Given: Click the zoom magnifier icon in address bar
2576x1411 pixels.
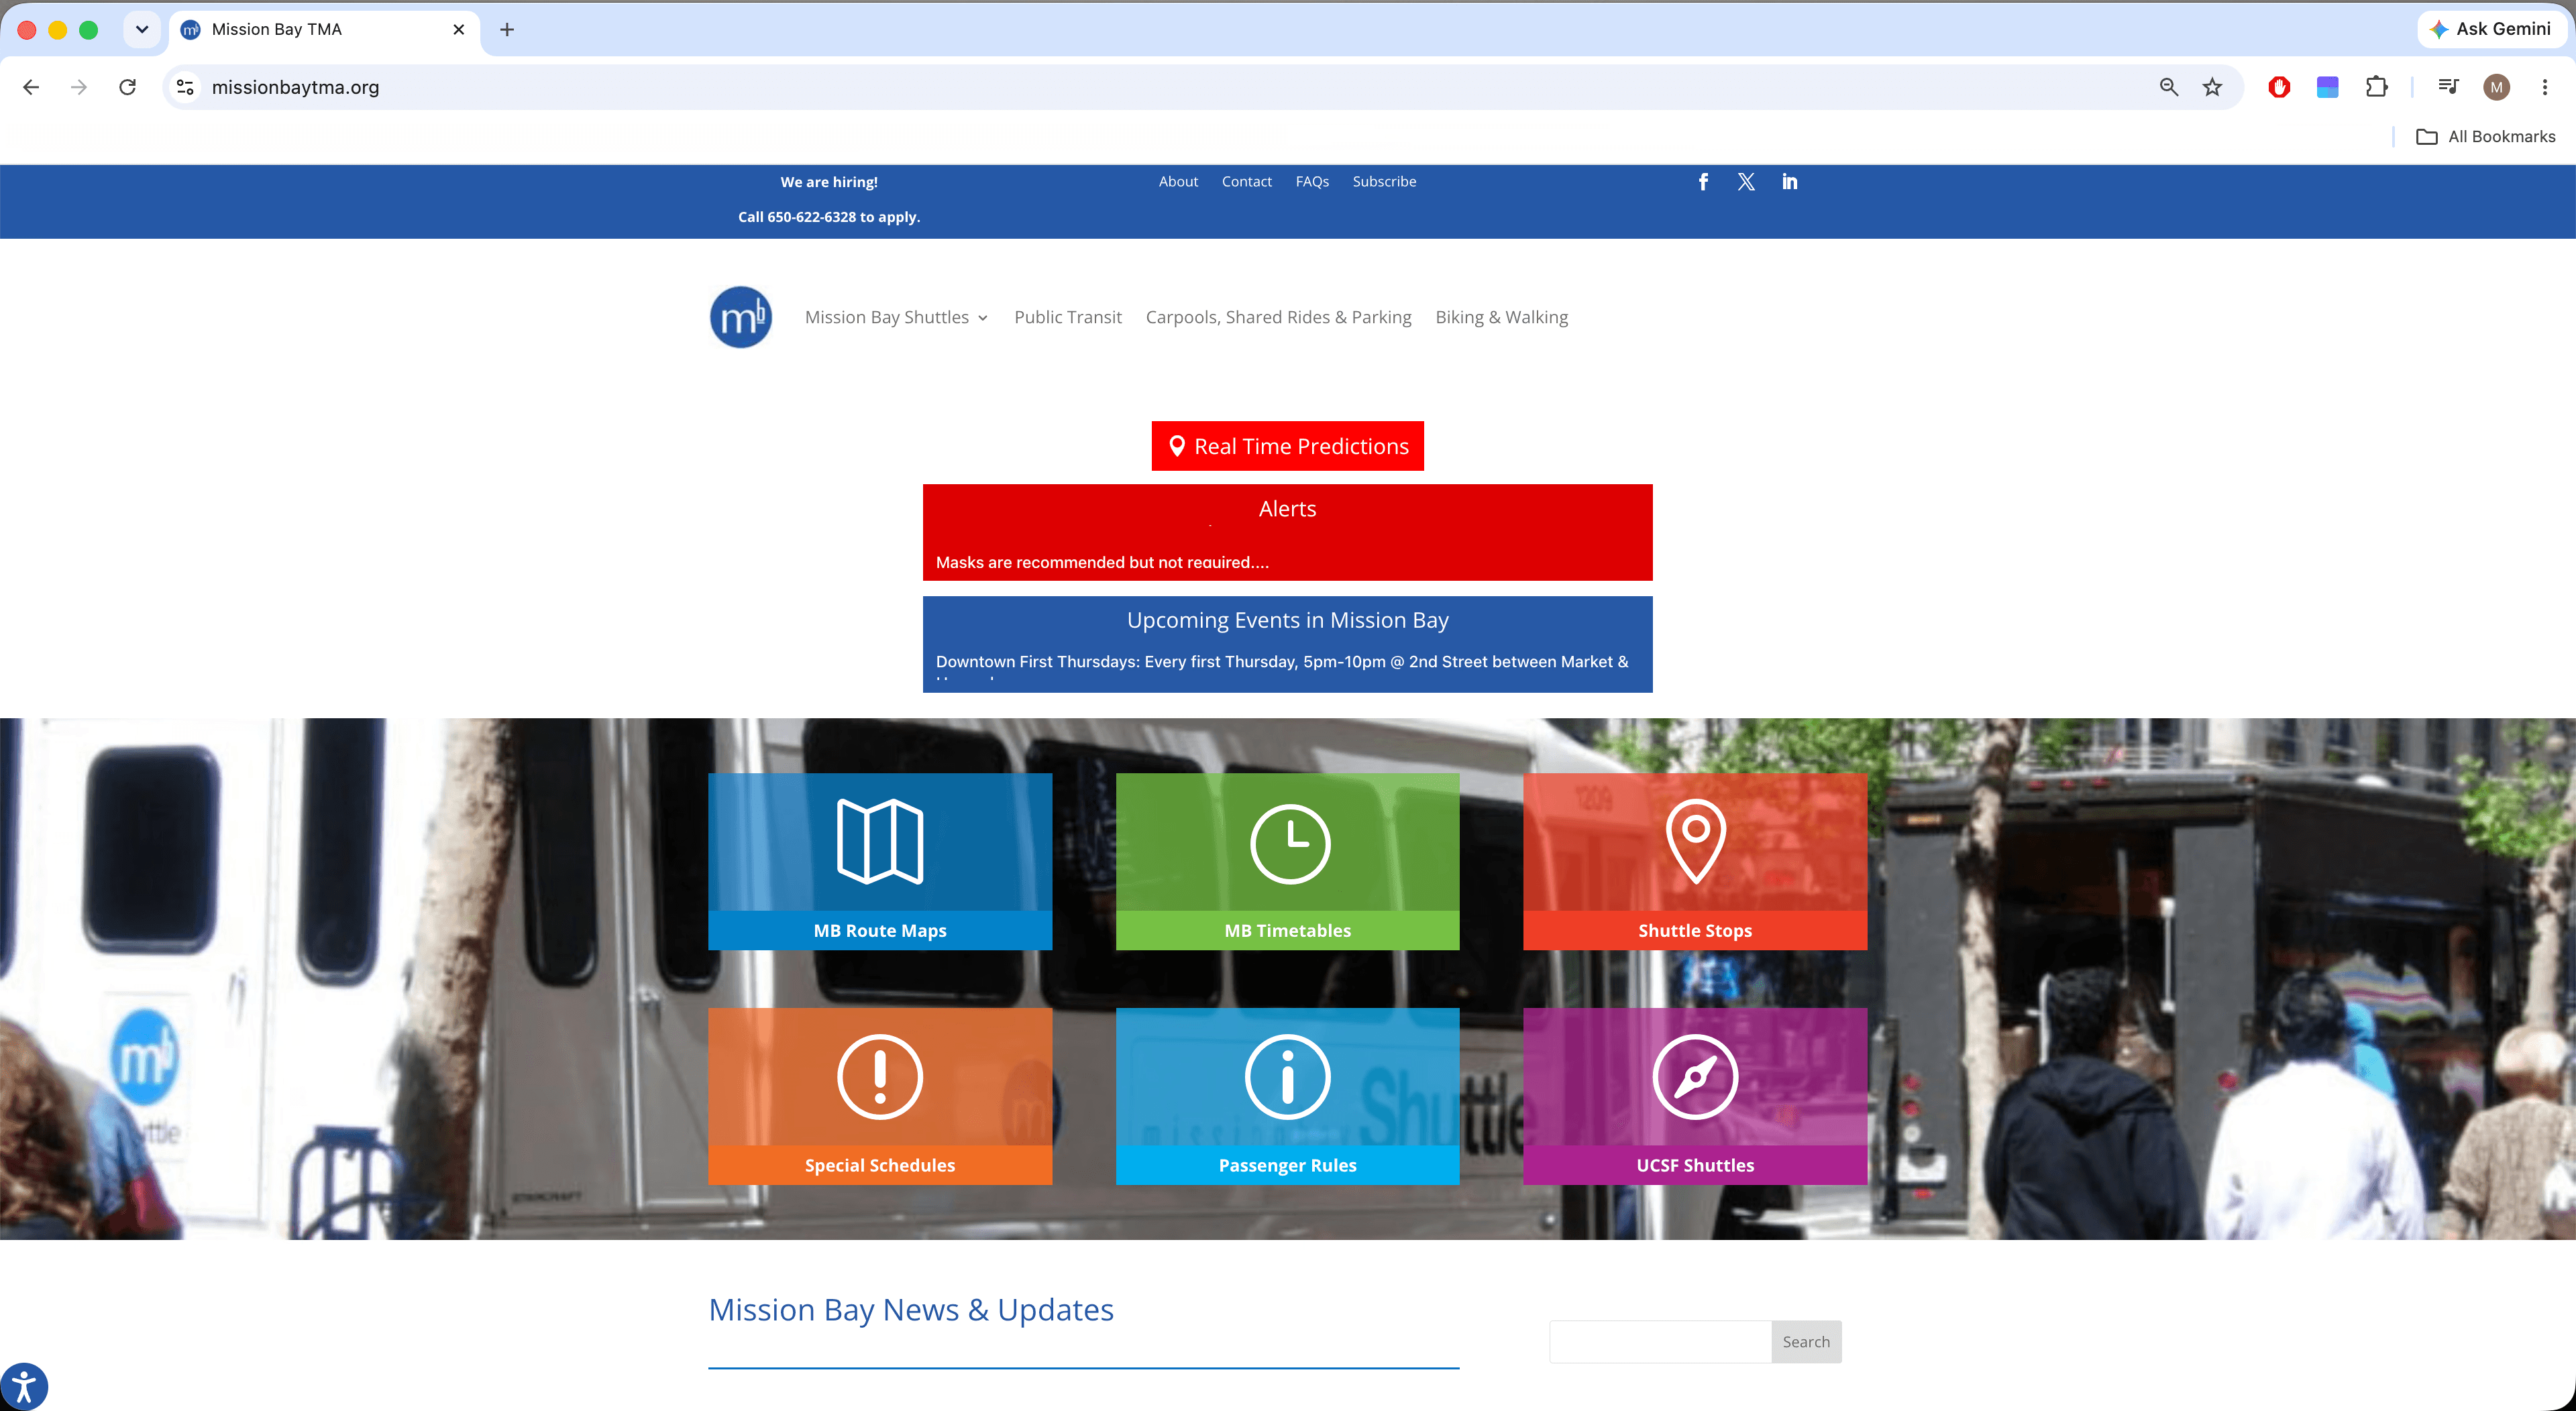Looking at the screenshot, I should click(2168, 87).
